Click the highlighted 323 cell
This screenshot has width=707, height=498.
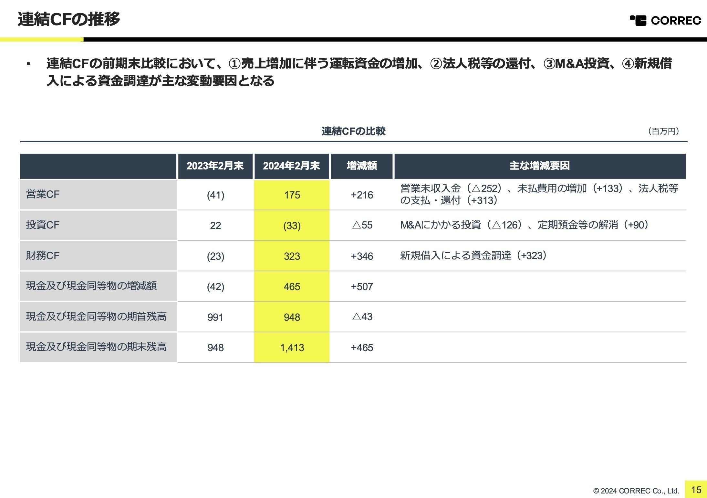(292, 256)
